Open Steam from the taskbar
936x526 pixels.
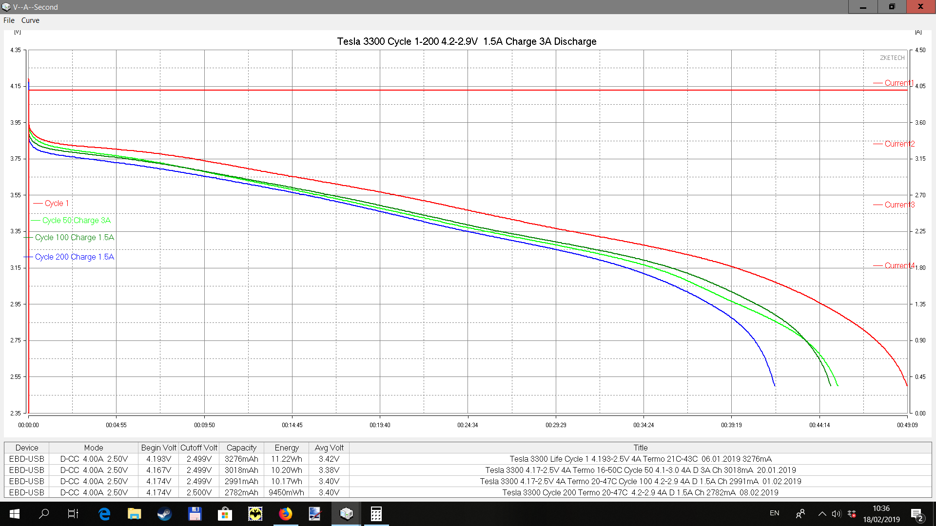coord(164,514)
